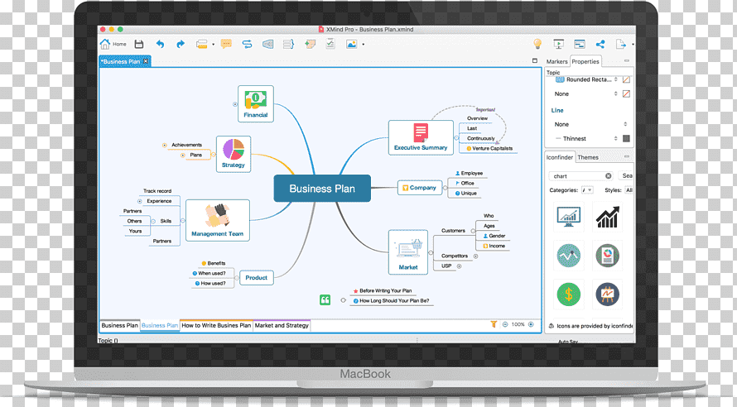Select the presentation easel chart icon
Image resolution: width=737 pixels, height=407 pixels.
point(607,294)
